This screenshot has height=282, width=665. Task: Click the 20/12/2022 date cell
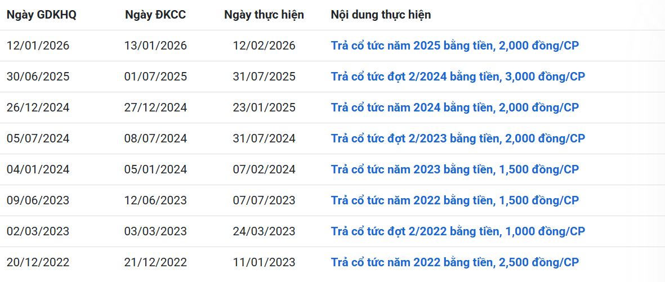(38, 262)
